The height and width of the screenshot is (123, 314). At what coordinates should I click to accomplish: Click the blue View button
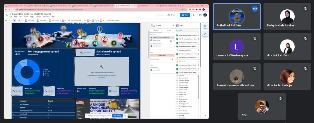click(x=185, y=15)
